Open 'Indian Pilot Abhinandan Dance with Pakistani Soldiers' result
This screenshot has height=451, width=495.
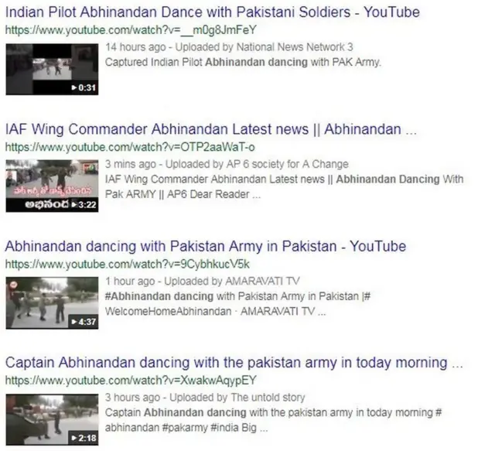point(213,12)
